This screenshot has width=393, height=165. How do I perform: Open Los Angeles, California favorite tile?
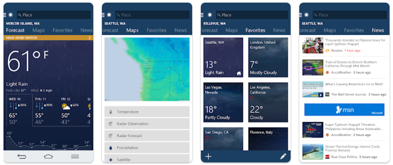pos(268,102)
